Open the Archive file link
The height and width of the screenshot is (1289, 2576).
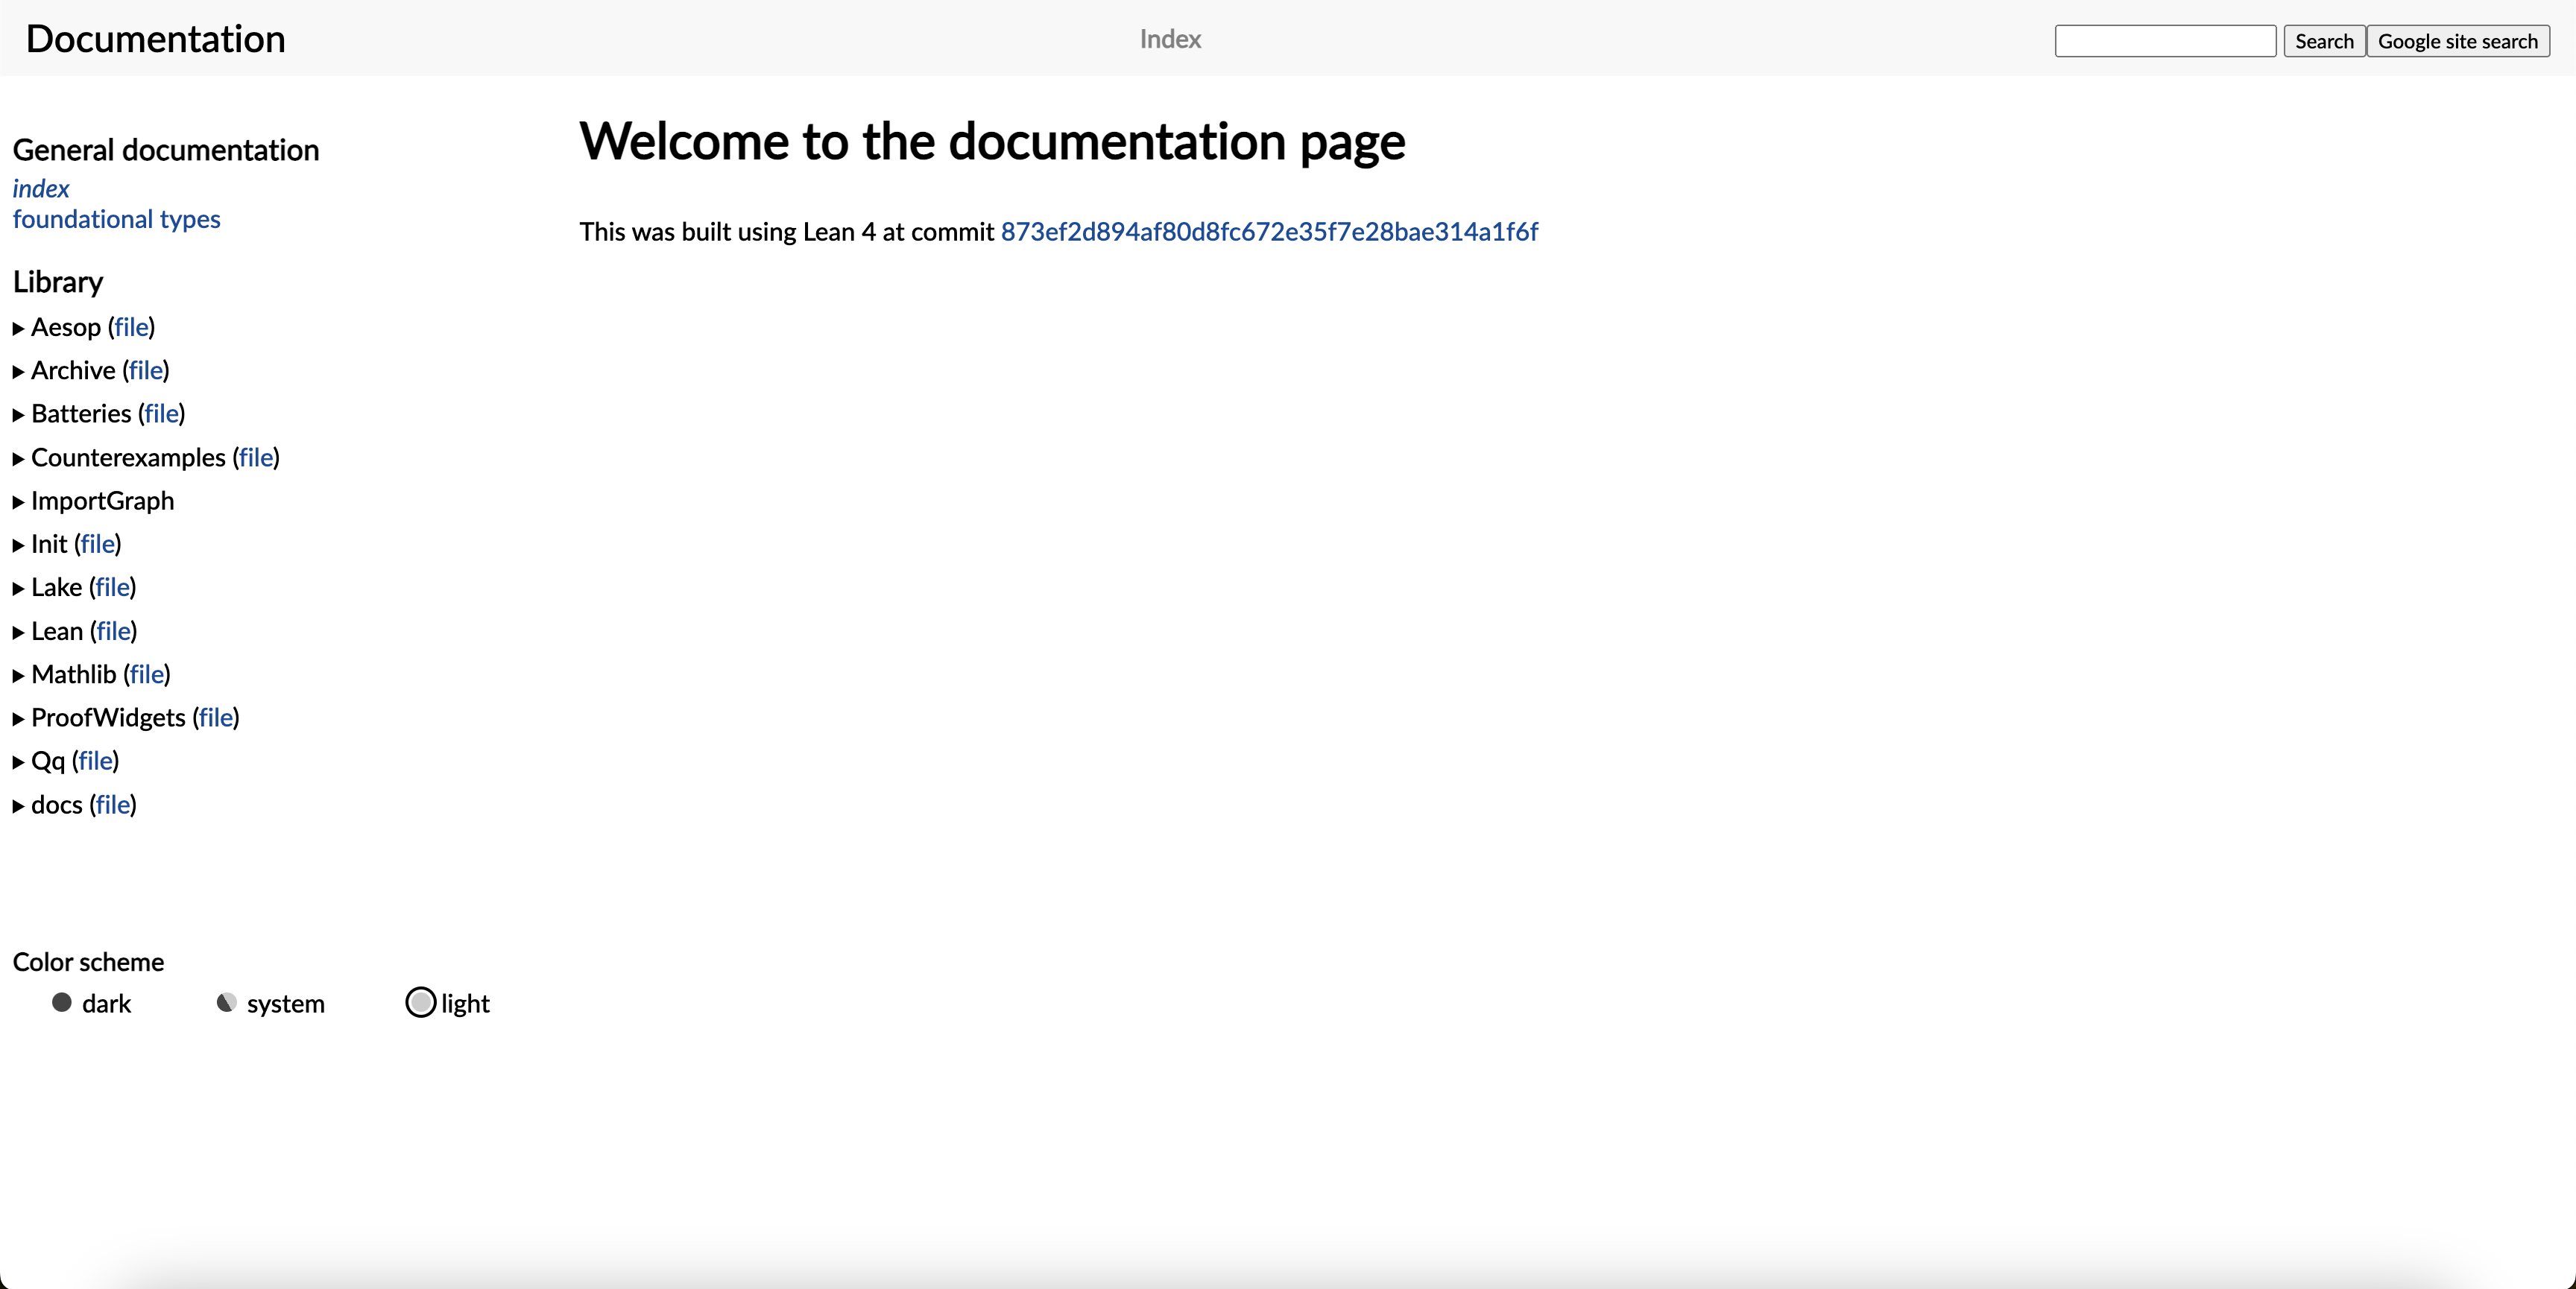(x=146, y=370)
